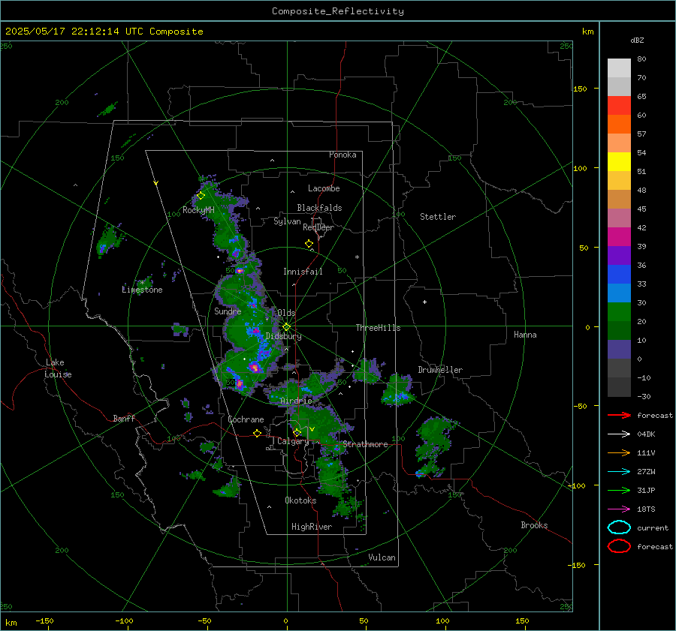The height and width of the screenshot is (631, 676).
Task: Click the Stettler town label
Action: [438, 217]
